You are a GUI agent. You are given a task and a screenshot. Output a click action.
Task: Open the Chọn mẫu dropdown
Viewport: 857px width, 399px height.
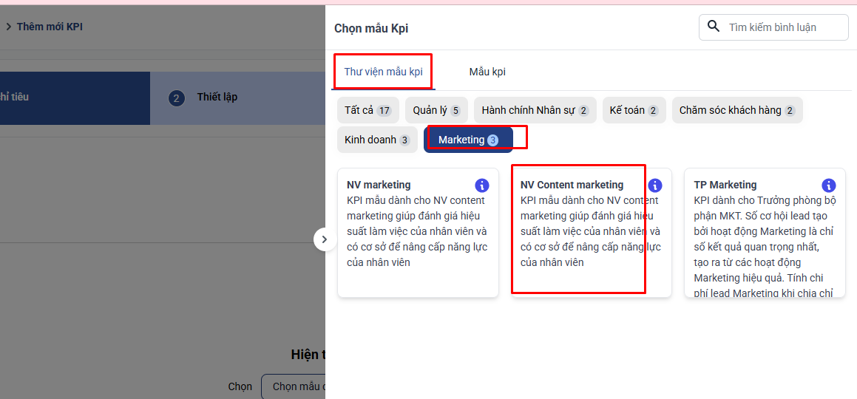(x=296, y=386)
